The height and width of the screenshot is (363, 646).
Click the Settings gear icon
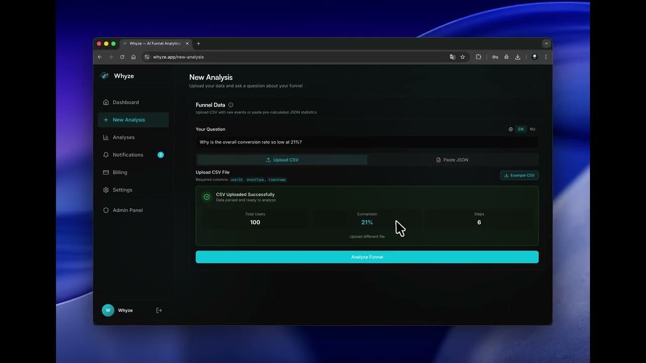coord(106,190)
